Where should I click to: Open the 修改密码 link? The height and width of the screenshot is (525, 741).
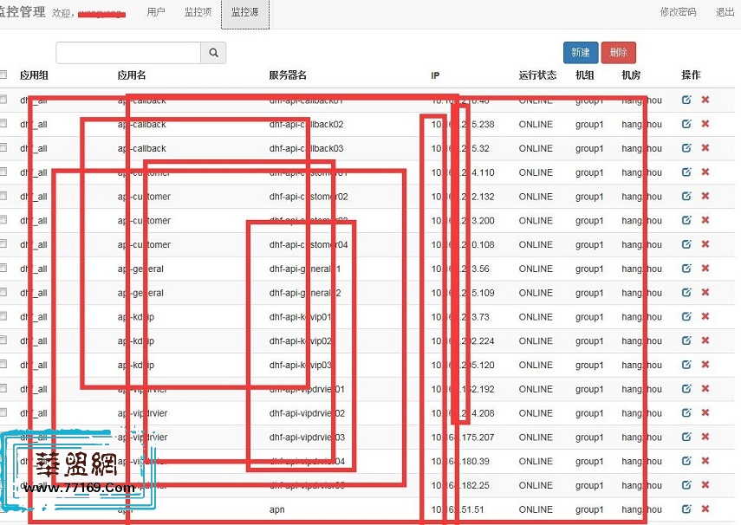(678, 13)
